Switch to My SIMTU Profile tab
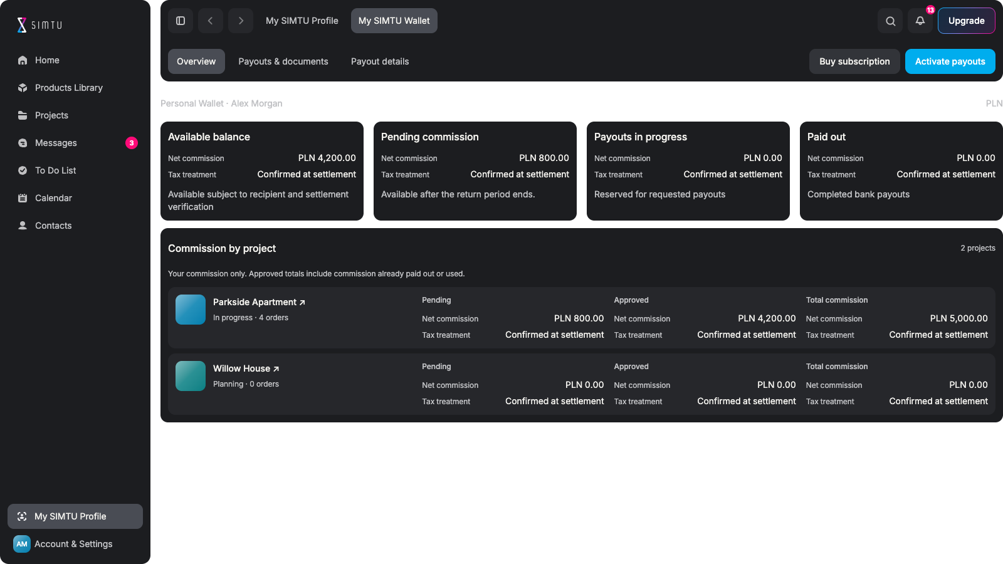This screenshot has width=1003, height=564. [x=302, y=21]
